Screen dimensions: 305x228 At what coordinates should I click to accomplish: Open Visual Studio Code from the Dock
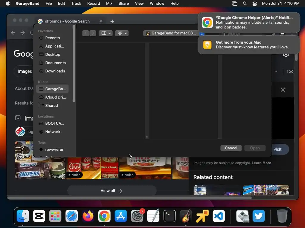219,216
